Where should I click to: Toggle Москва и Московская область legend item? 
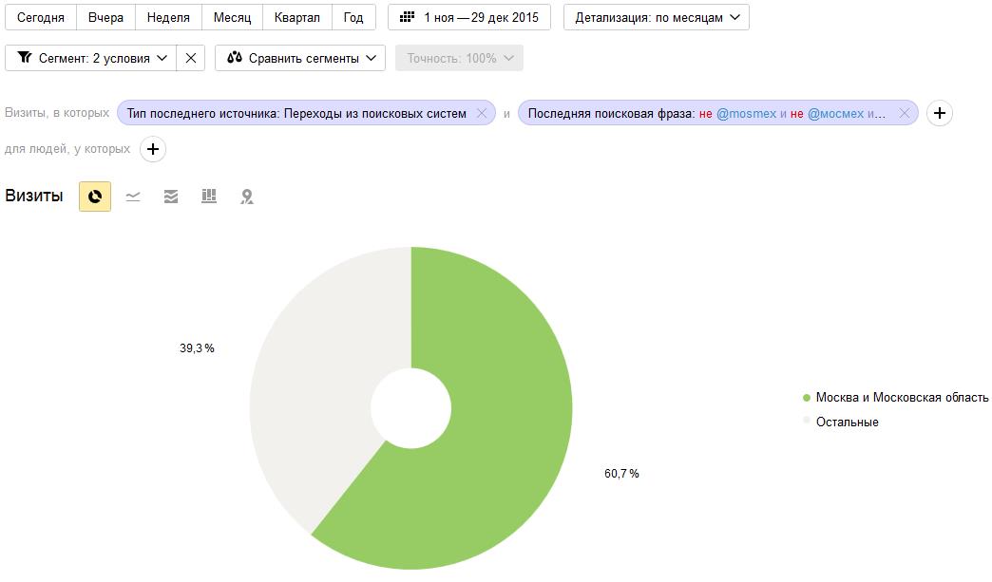pos(895,398)
